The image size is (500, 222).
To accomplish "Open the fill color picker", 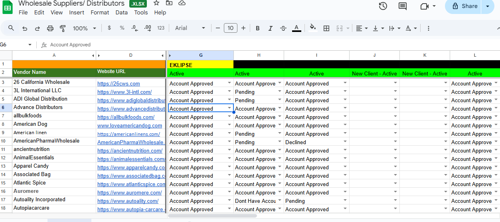I will point(313,28).
